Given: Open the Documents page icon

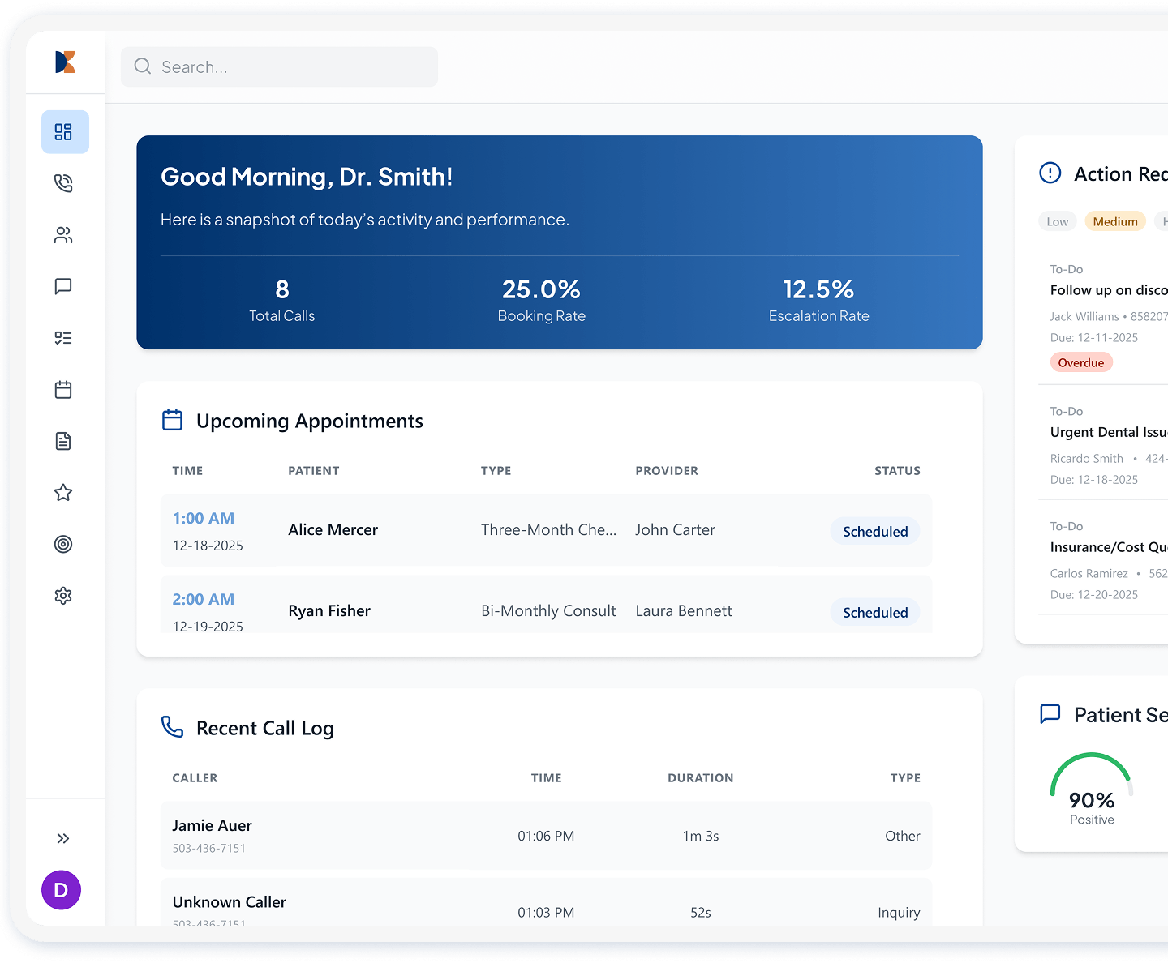Looking at the screenshot, I should pyautogui.click(x=63, y=441).
